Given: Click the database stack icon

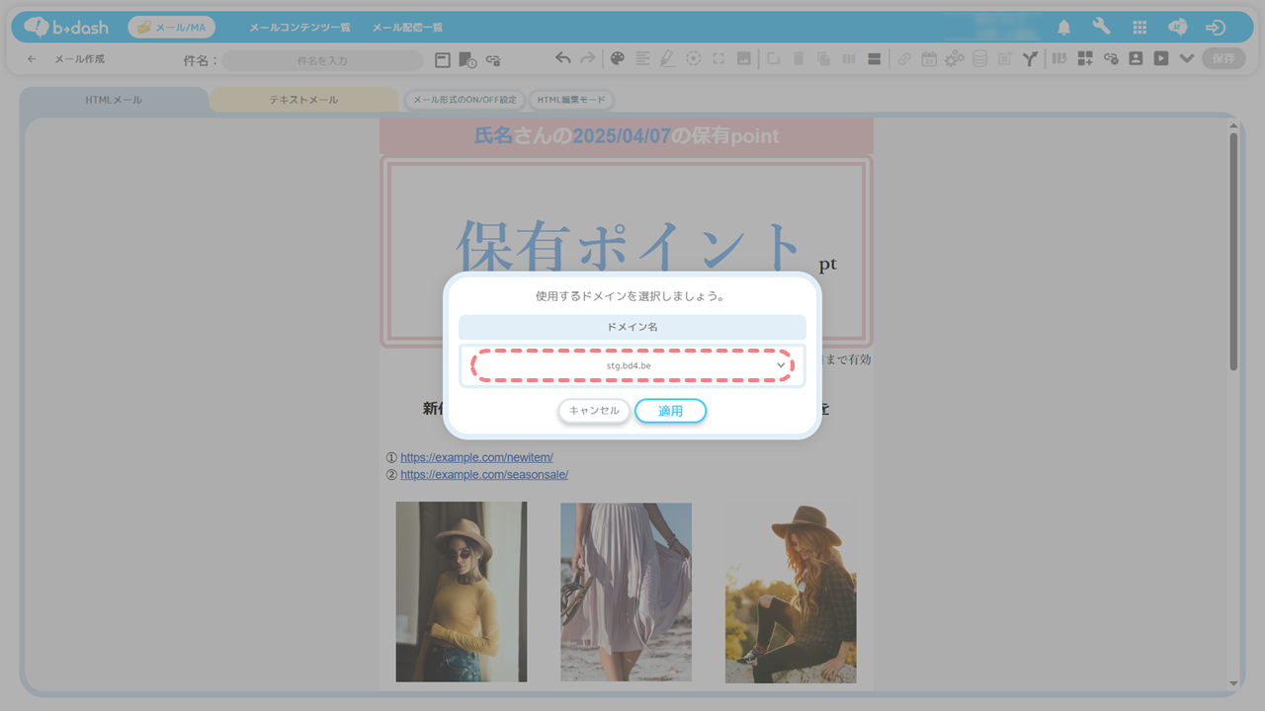Looking at the screenshot, I should click(x=979, y=59).
